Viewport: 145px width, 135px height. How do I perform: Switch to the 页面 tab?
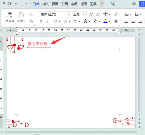tap(55, 4)
